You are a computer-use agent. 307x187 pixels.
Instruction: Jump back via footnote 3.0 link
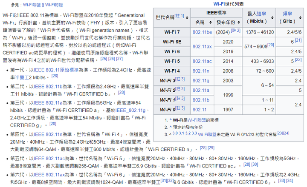(x=175, y=133)
